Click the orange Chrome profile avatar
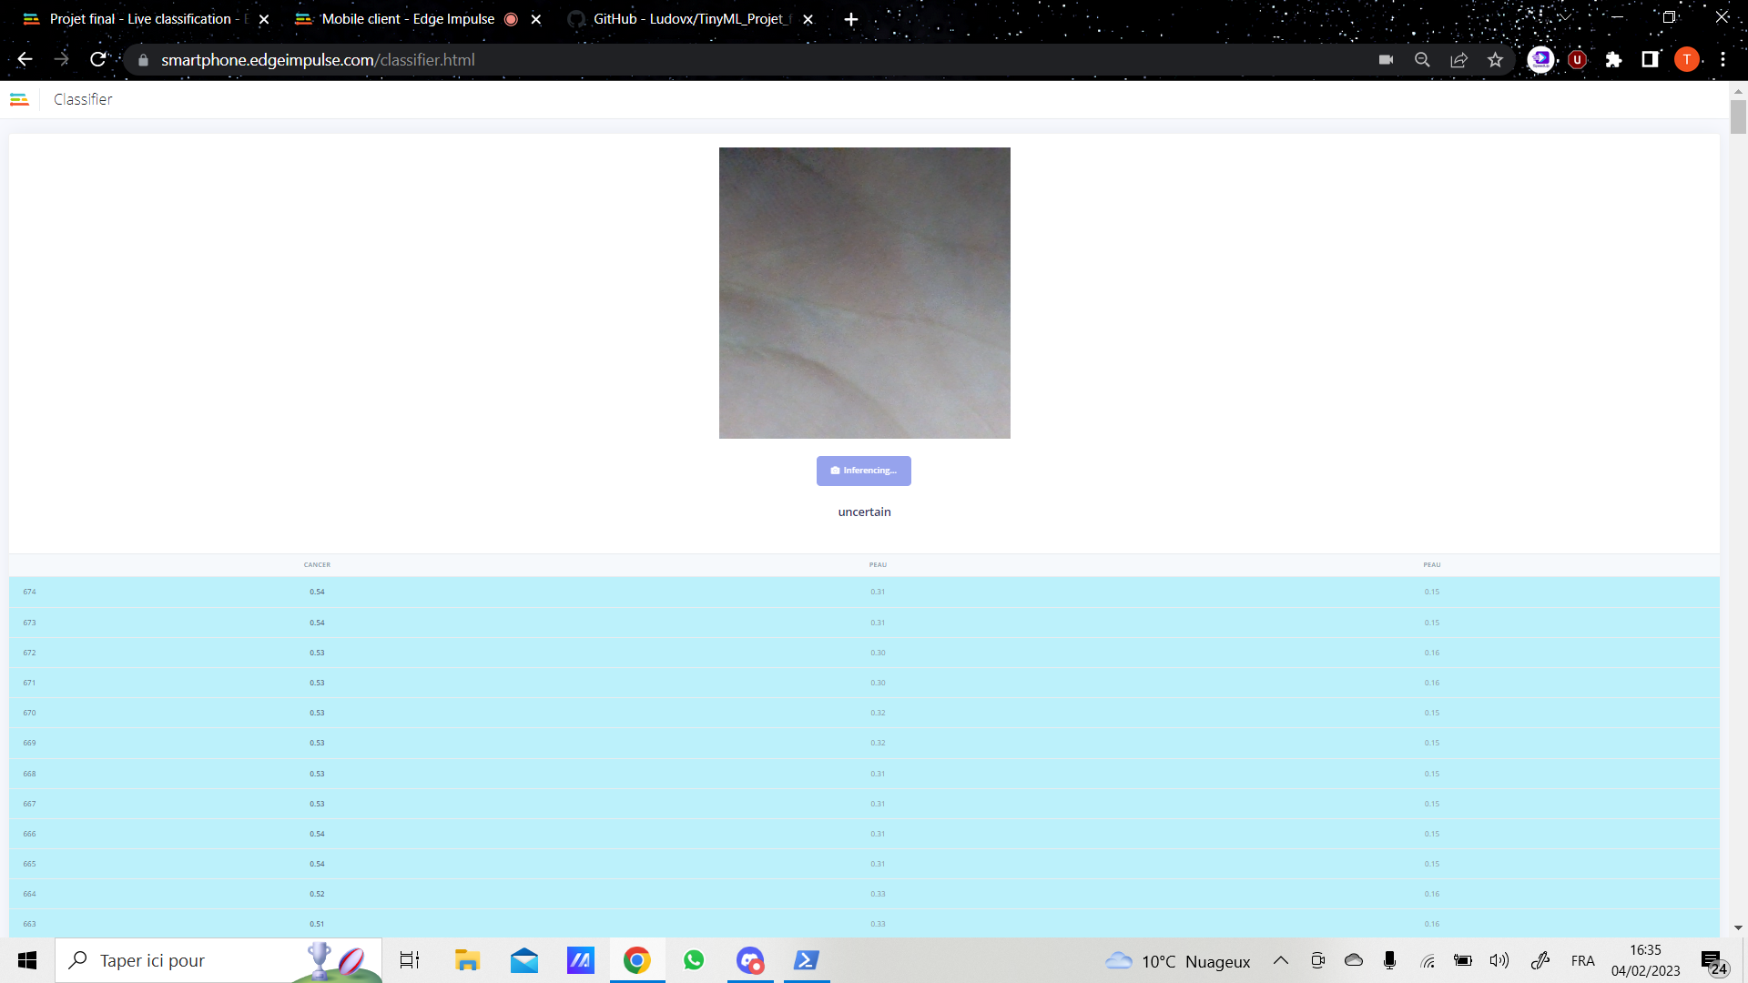The width and height of the screenshot is (1748, 983). 1687,60
